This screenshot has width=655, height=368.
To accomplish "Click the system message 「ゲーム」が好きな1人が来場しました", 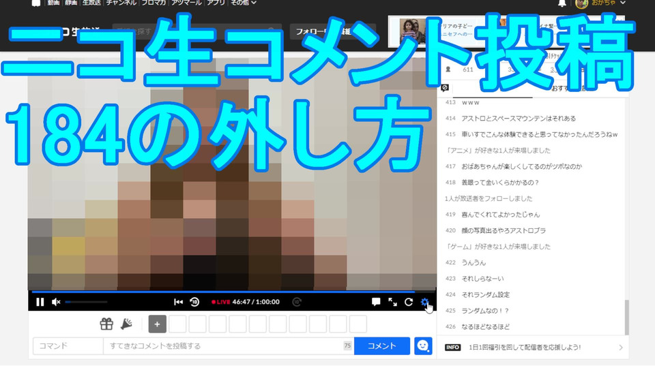I will click(498, 247).
